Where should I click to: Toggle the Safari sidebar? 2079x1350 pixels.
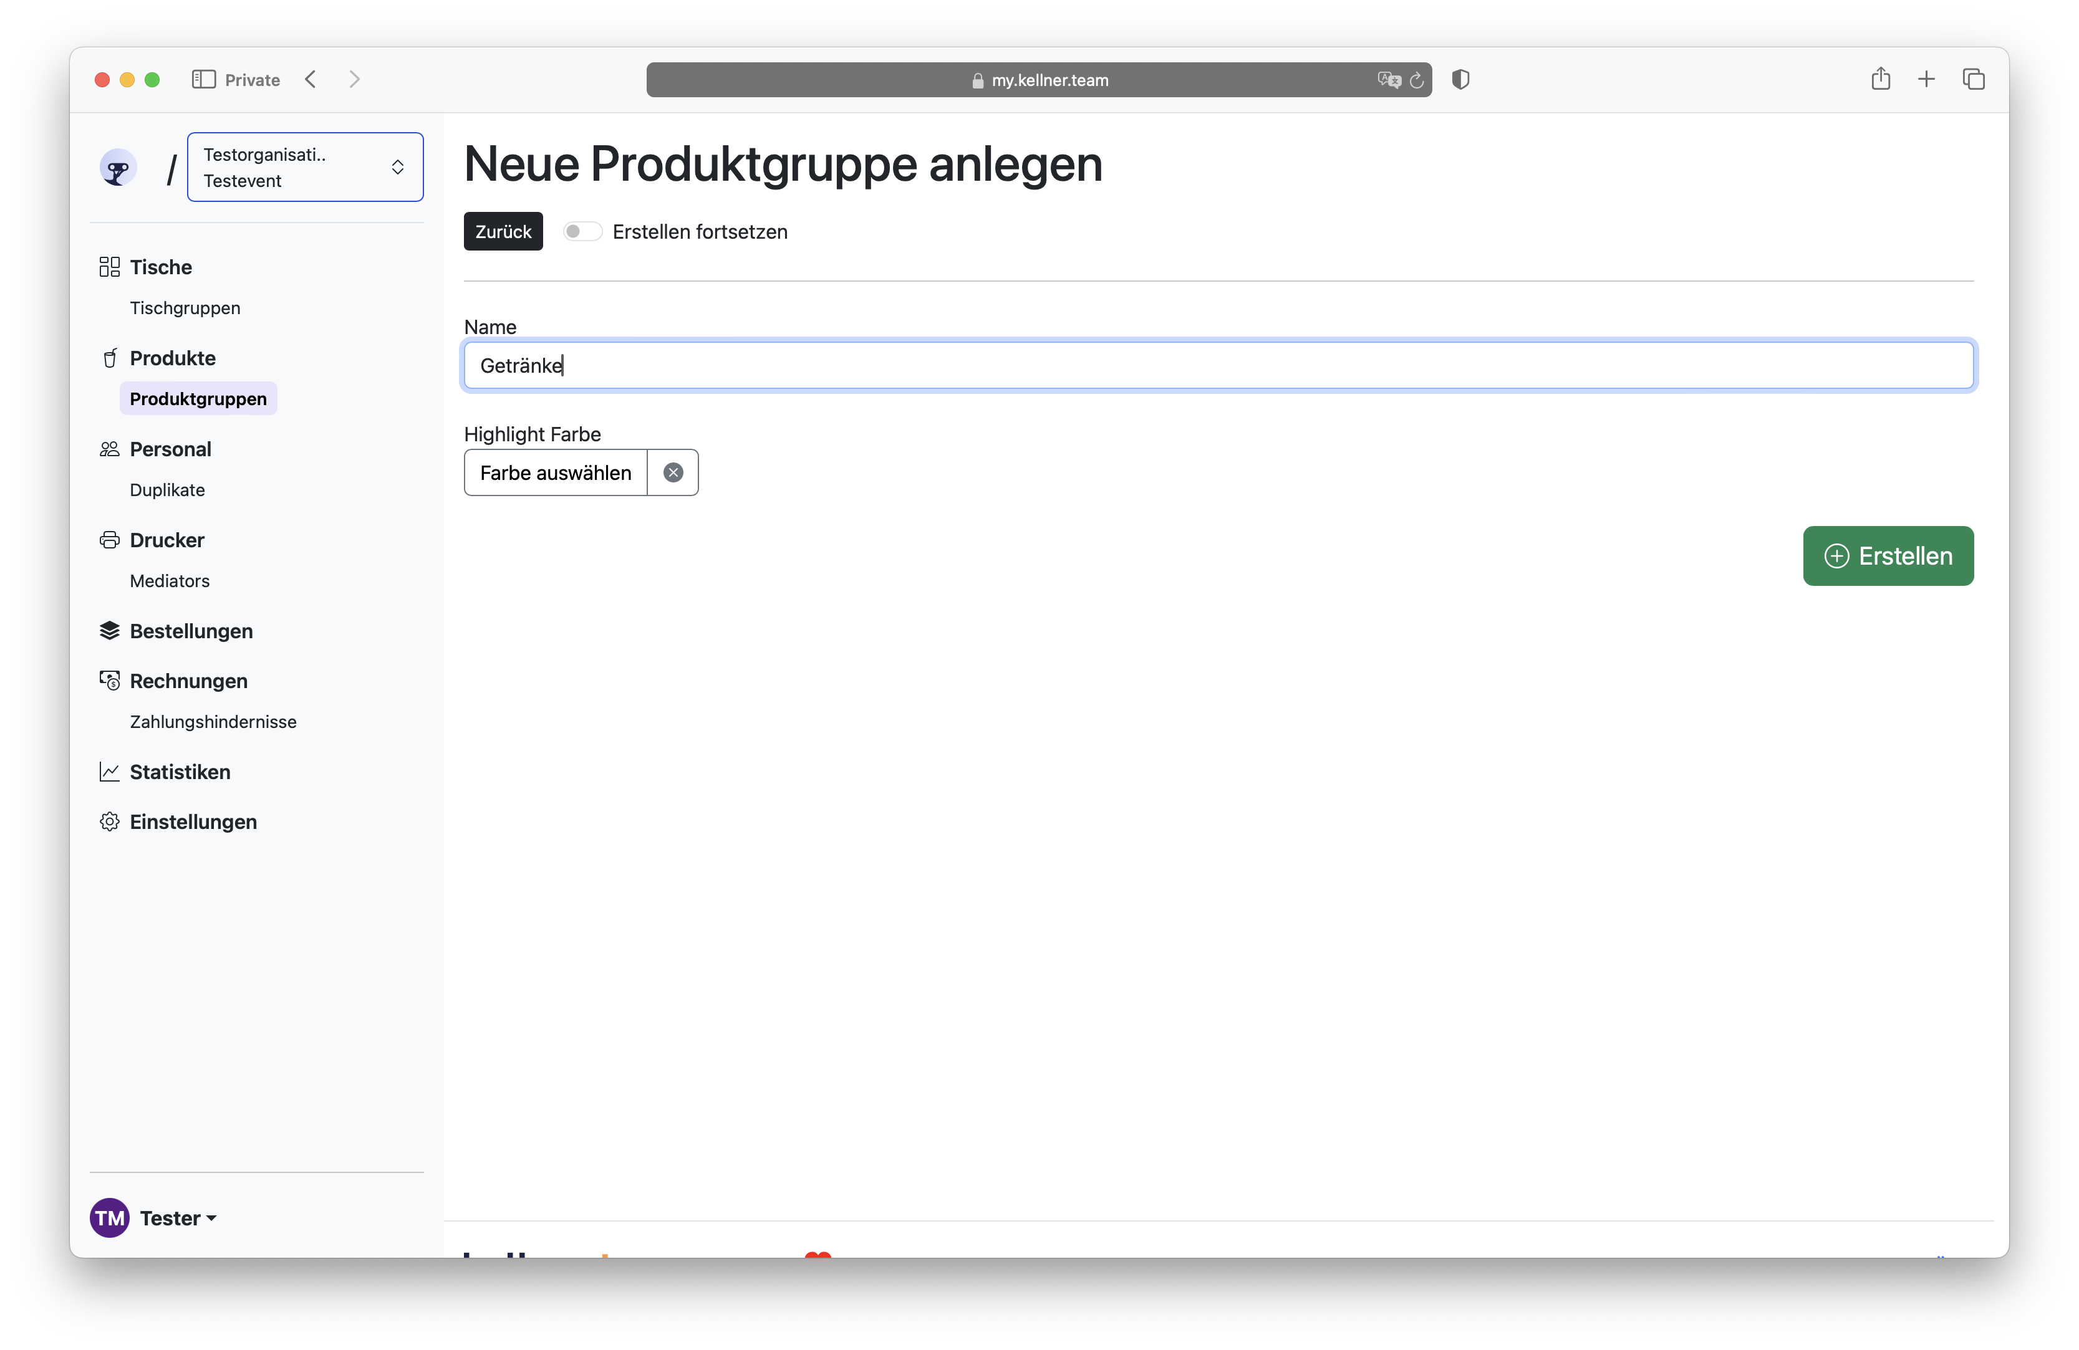point(203,79)
